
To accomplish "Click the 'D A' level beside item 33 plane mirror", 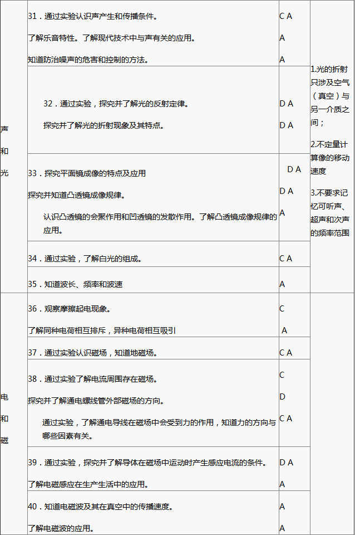I will coord(294,169).
